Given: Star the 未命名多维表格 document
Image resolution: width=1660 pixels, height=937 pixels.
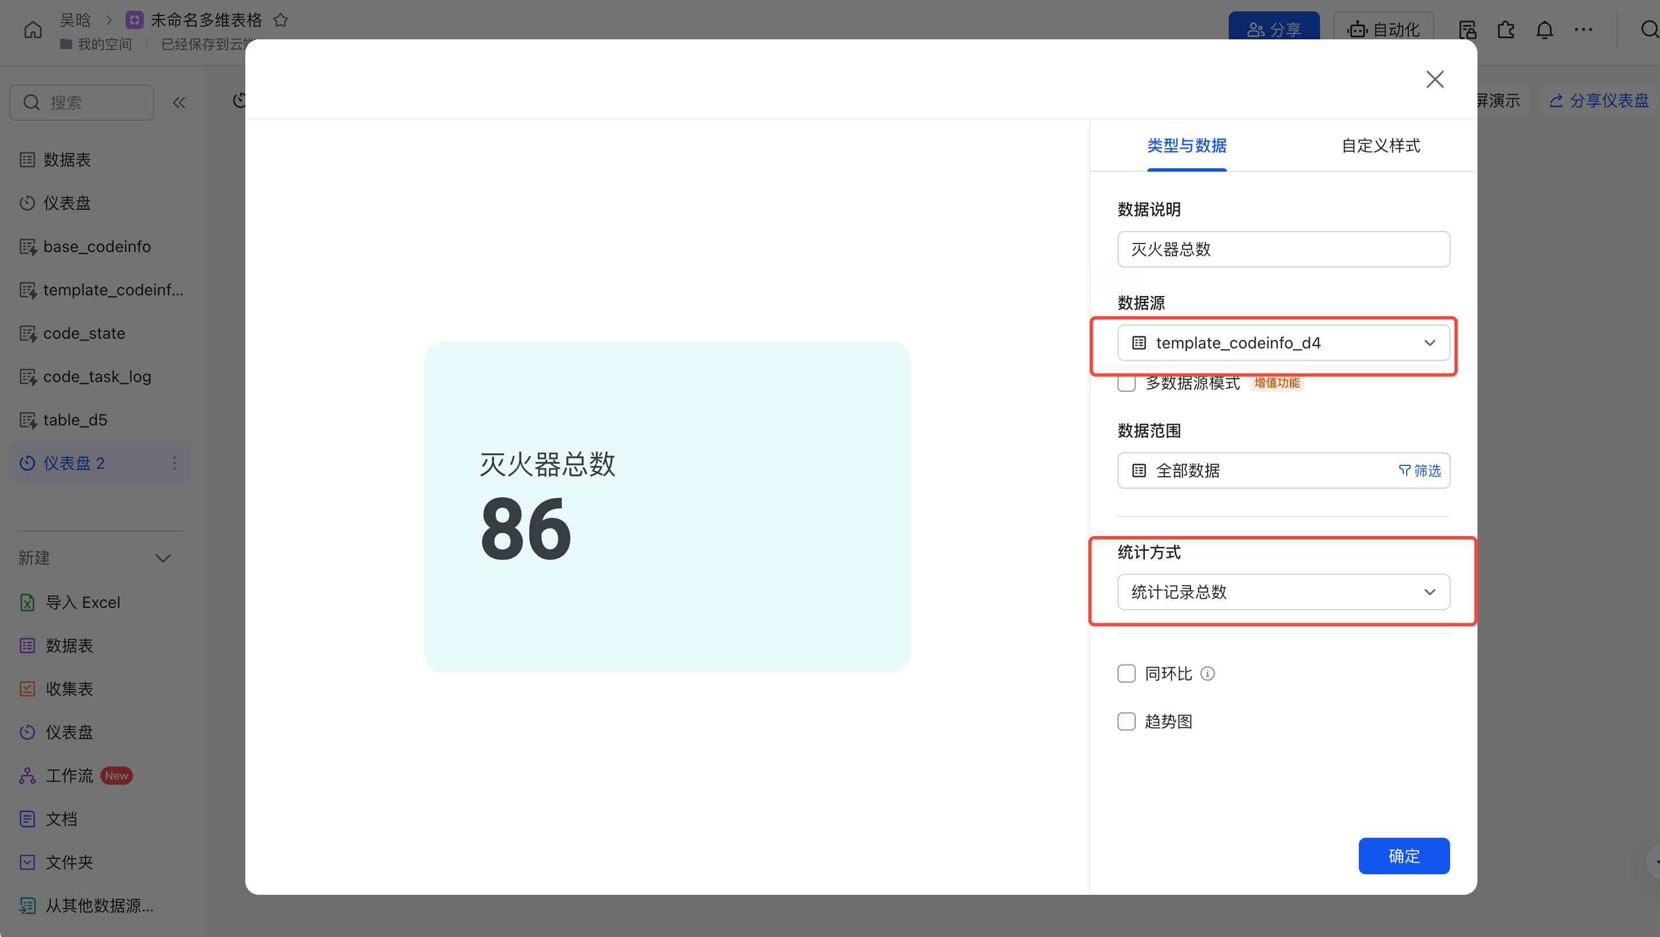Looking at the screenshot, I should pos(280,21).
